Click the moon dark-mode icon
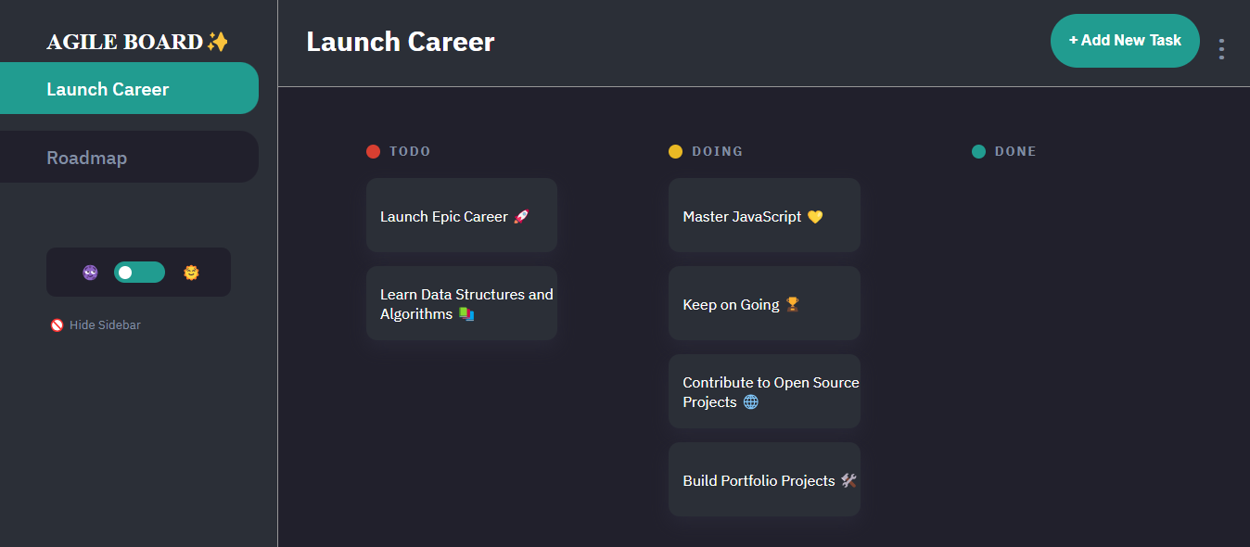 pos(90,273)
